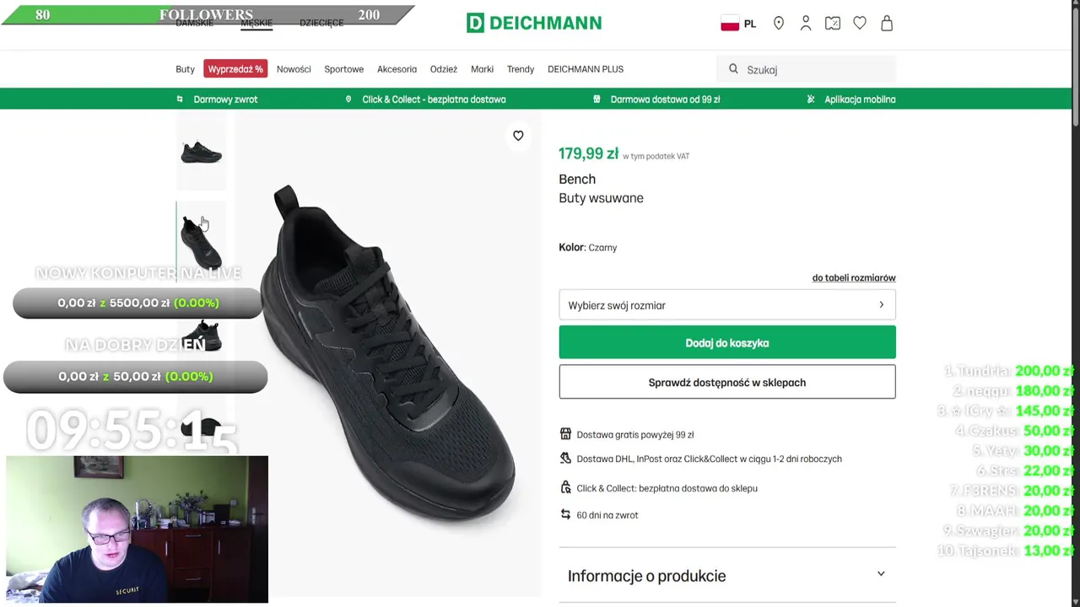Open the shopping bag cart icon
The width and height of the screenshot is (1080, 607).
[887, 24]
